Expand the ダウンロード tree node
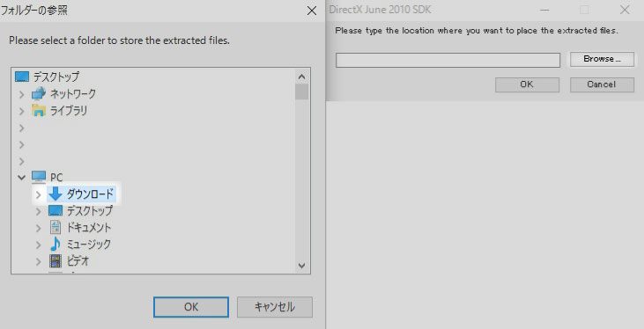The width and height of the screenshot is (644, 329). point(39,194)
